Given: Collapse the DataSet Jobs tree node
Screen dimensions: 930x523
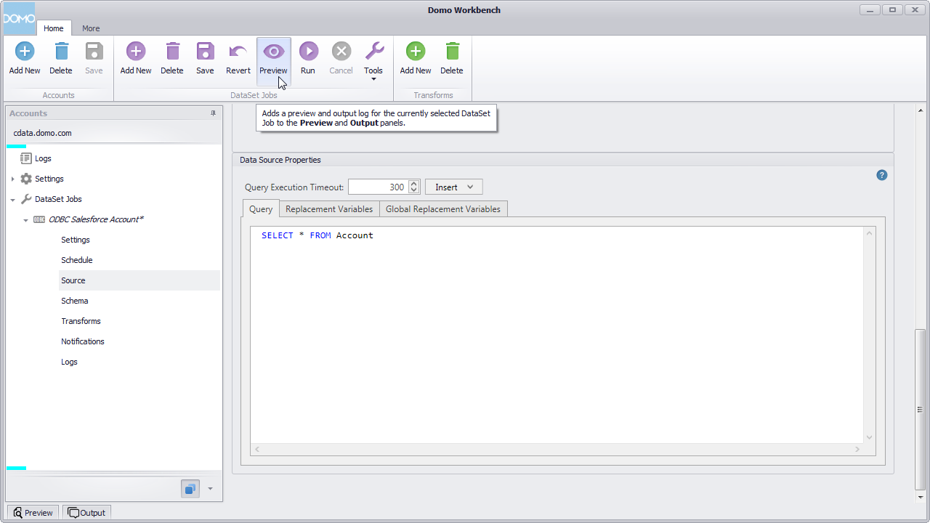Looking at the screenshot, I should [12, 199].
